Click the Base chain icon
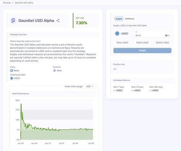Viewport: 181px width, 151px height. point(12,71)
